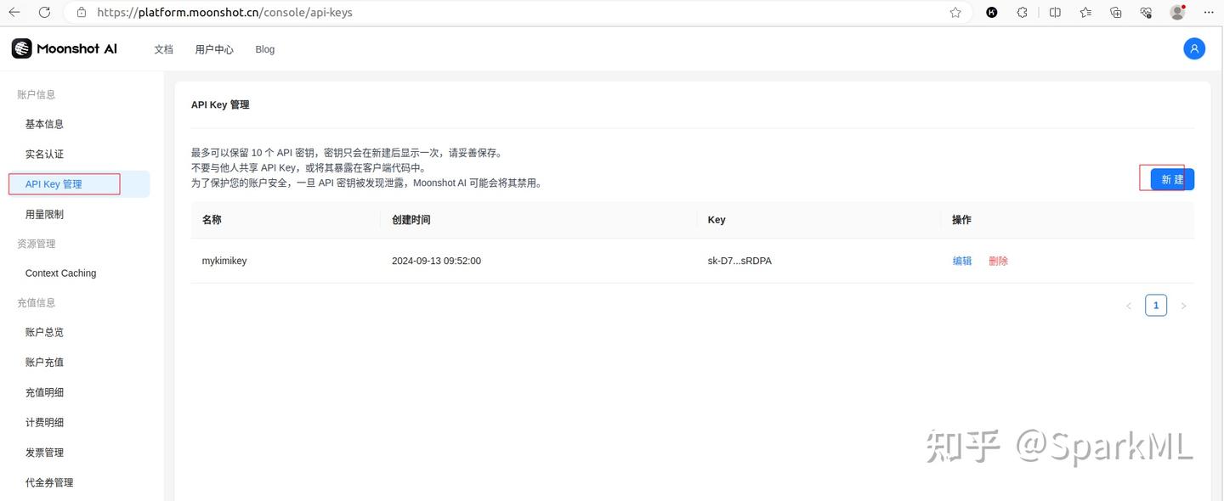Click the key value sk-D7...sRDPA

click(739, 261)
